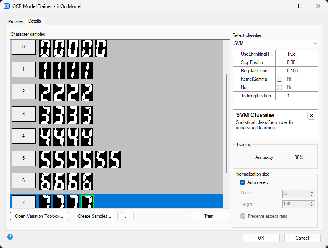Switch to the Preview tab
The width and height of the screenshot is (328, 248).
point(16,21)
